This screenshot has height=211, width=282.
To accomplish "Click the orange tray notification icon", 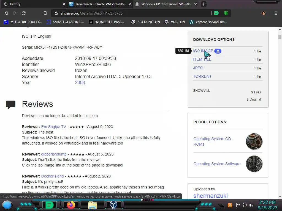I will point(230,205).
